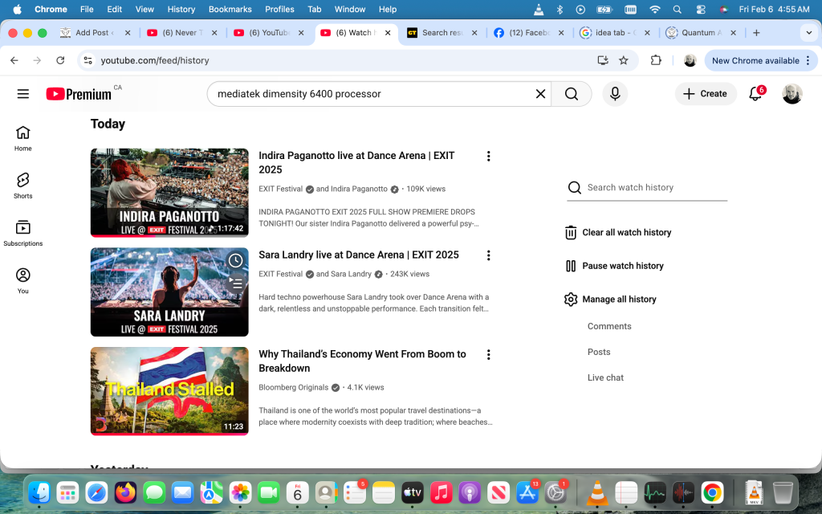Open Subscriptions from the sidebar
Screen dimensions: 822x514
coord(23,232)
